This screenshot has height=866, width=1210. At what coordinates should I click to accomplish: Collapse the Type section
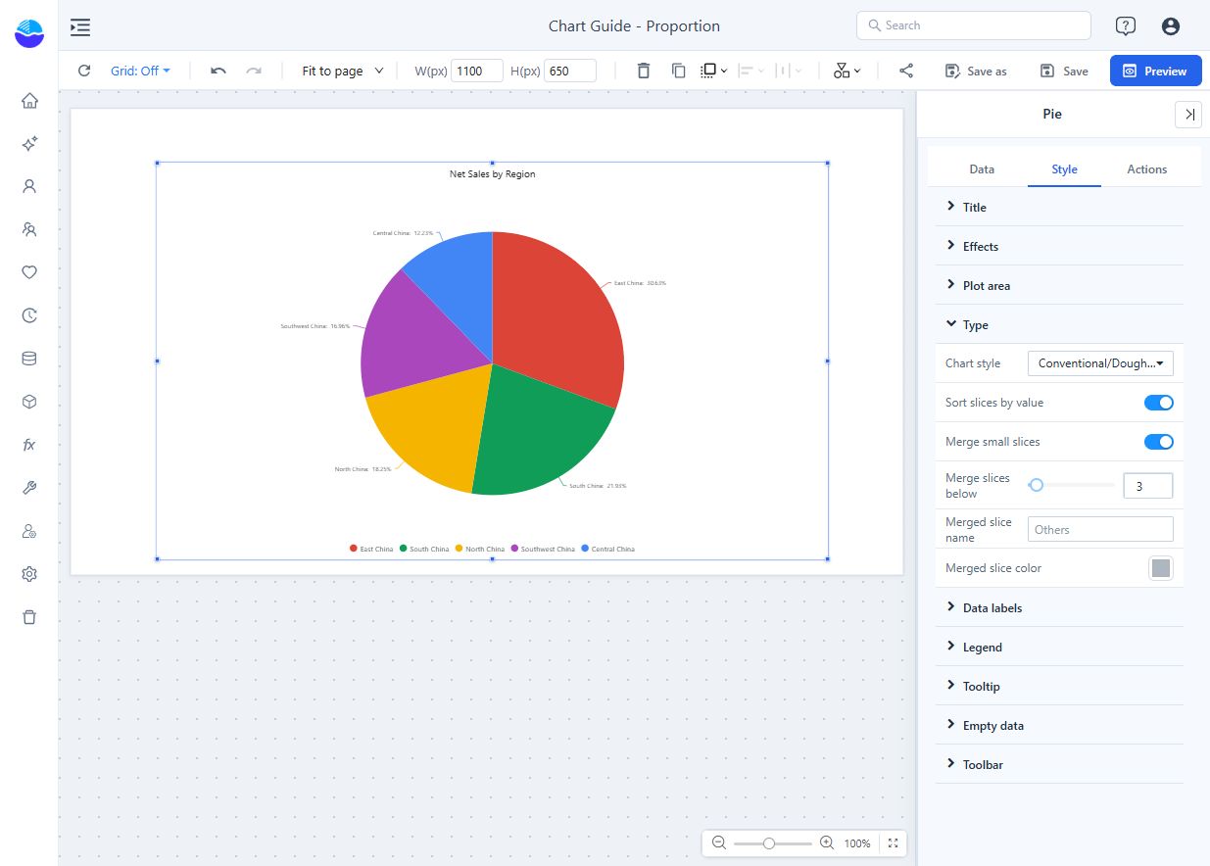click(1059, 324)
